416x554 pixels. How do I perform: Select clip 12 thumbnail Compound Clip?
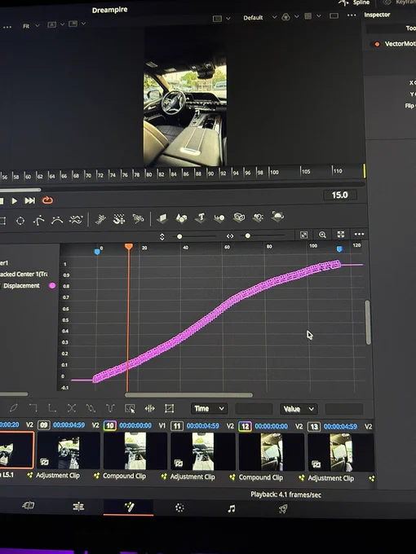(x=272, y=452)
